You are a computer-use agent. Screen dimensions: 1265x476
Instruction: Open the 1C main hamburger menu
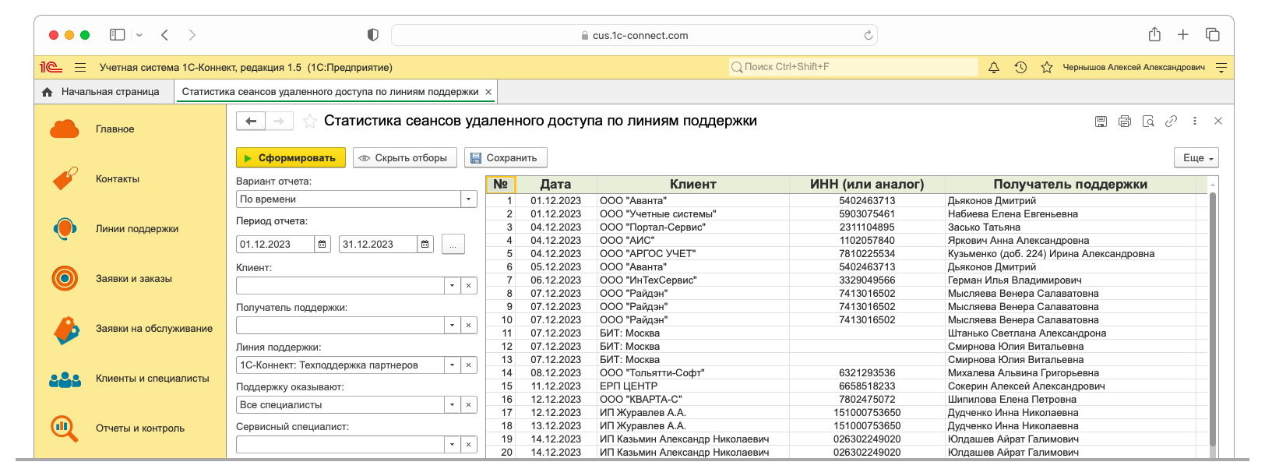tap(80, 68)
